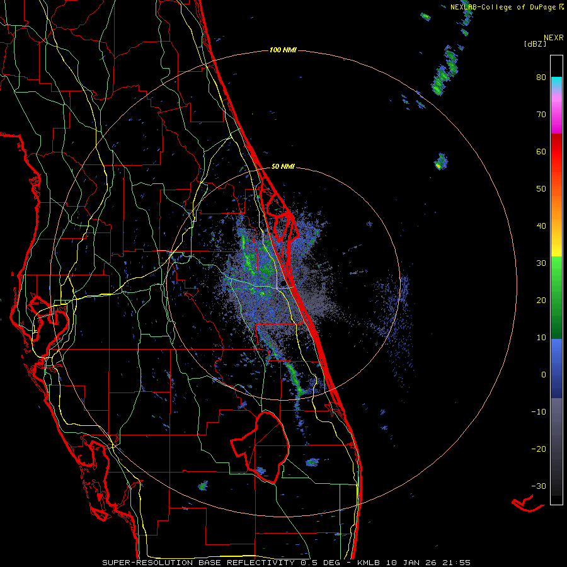Click the 20 value on the dBZ scale
The width and height of the screenshot is (567, 567).
[541, 301]
